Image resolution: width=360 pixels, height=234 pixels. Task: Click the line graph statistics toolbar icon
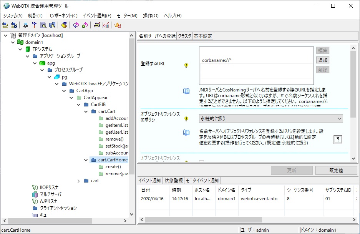pyautogui.click(x=106, y=25)
